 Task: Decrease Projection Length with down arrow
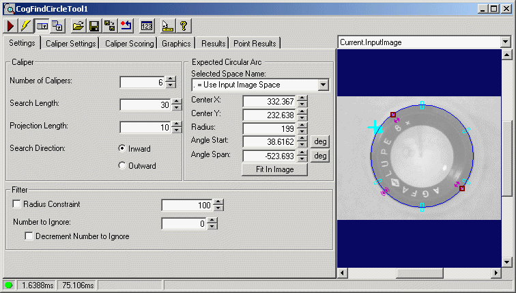177,130
